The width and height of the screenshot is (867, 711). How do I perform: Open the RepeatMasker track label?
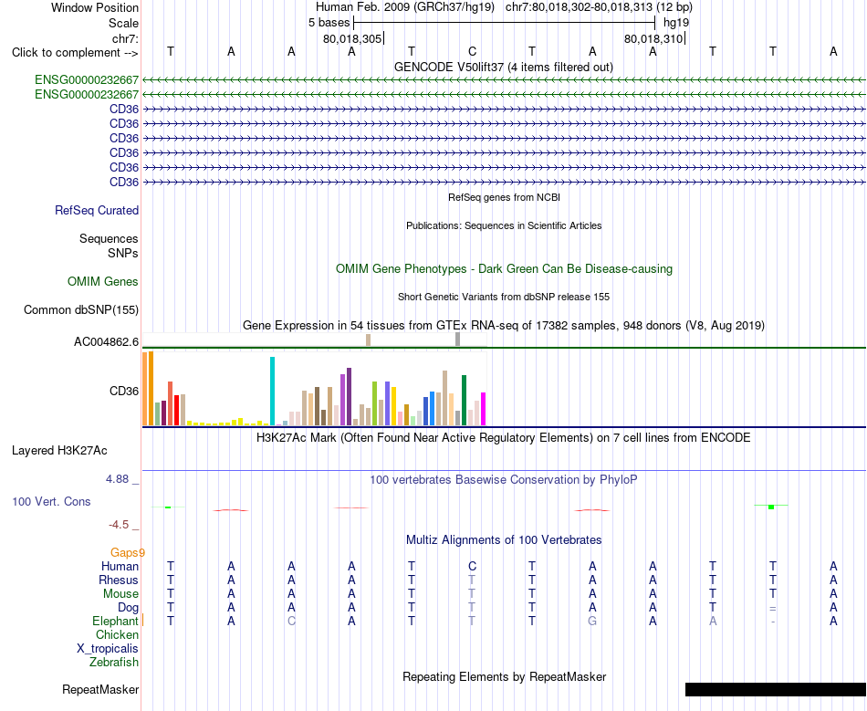(x=100, y=689)
